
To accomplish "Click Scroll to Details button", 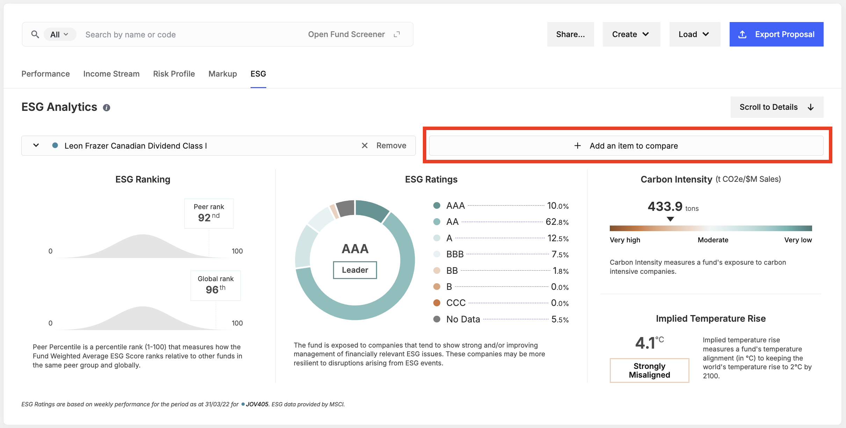I will pos(777,107).
